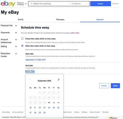Open the All Categories dropdown

click(x=79, y=4)
